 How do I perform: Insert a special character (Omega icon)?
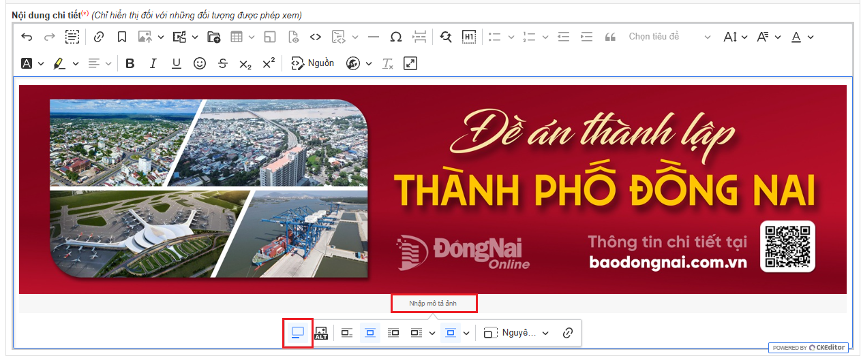pyautogui.click(x=395, y=37)
